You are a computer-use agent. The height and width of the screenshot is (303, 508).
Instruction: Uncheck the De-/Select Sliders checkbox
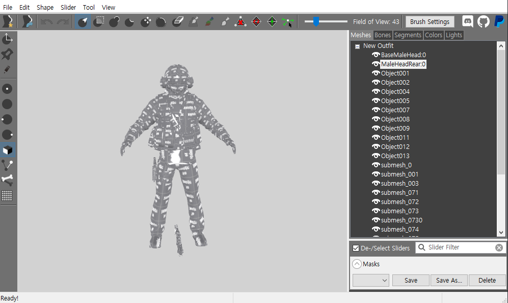pos(356,248)
